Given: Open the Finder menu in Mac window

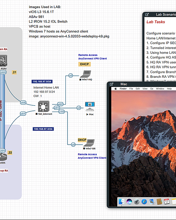Looking at the screenshot, I should (123, 89).
